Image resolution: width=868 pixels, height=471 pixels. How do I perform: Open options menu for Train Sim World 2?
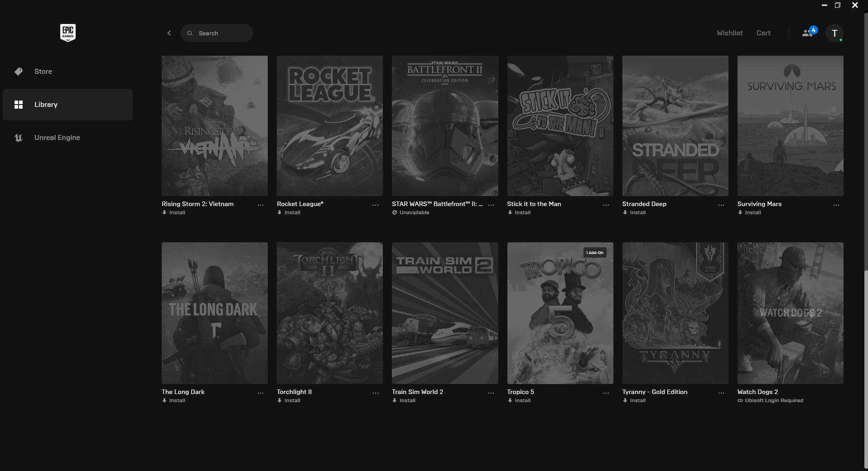tap(491, 393)
